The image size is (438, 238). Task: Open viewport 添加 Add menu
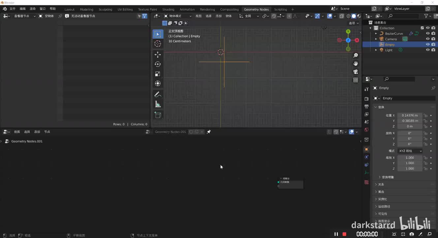click(219, 16)
